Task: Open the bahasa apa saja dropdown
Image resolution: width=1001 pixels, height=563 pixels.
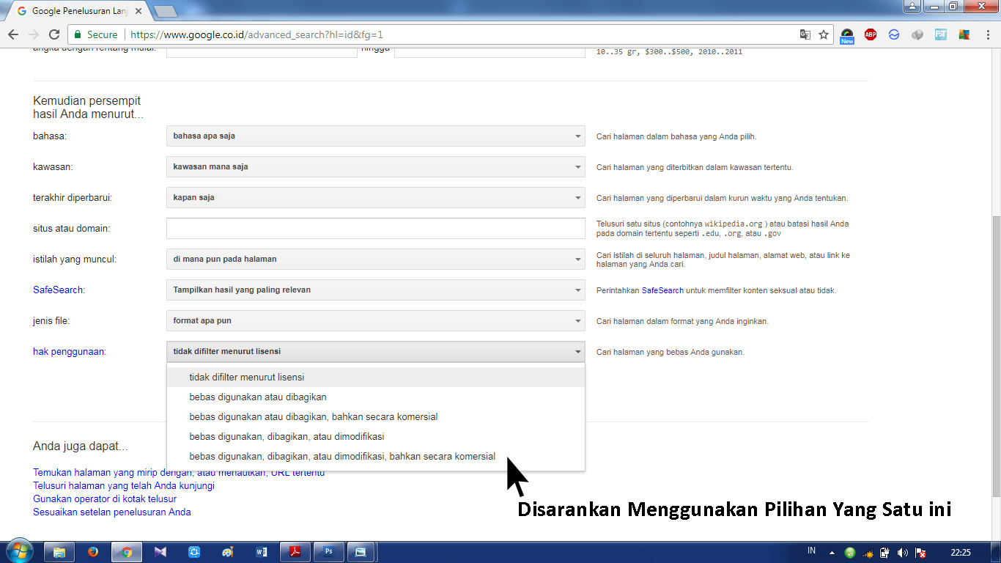Action: [376, 136]
